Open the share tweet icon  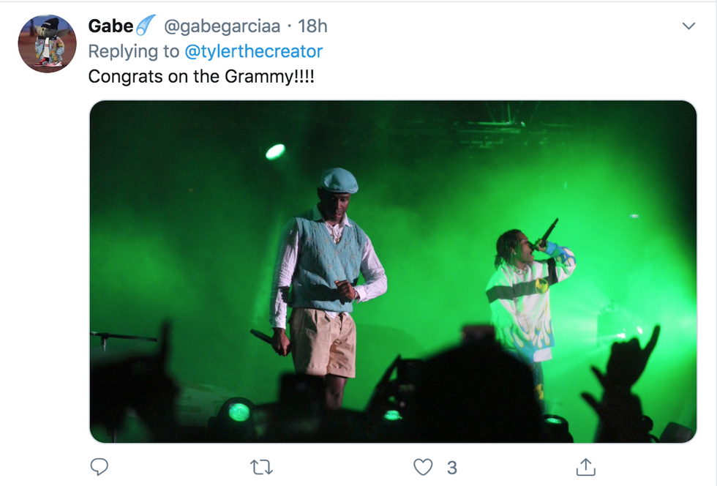(x=585, y=467)
